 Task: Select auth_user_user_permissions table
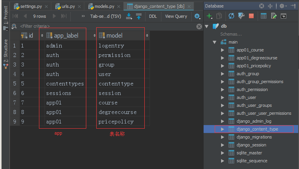(264, 113)
